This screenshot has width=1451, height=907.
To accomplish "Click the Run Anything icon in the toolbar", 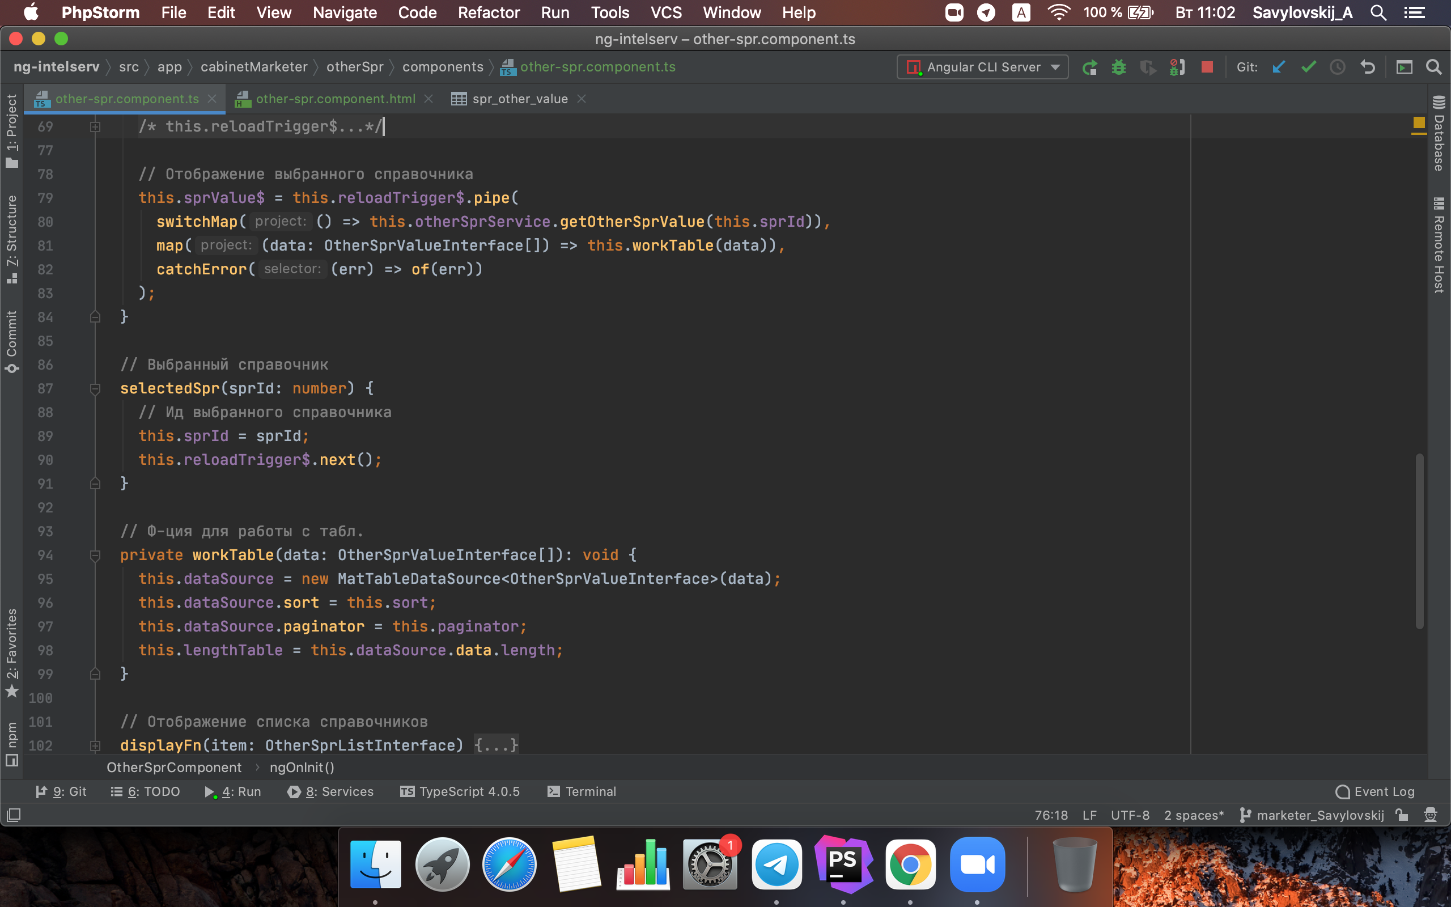I will (x=1404, y=67).
